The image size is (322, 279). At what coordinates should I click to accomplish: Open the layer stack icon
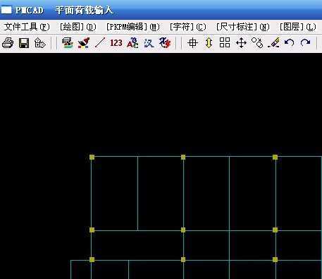(68, 43)
